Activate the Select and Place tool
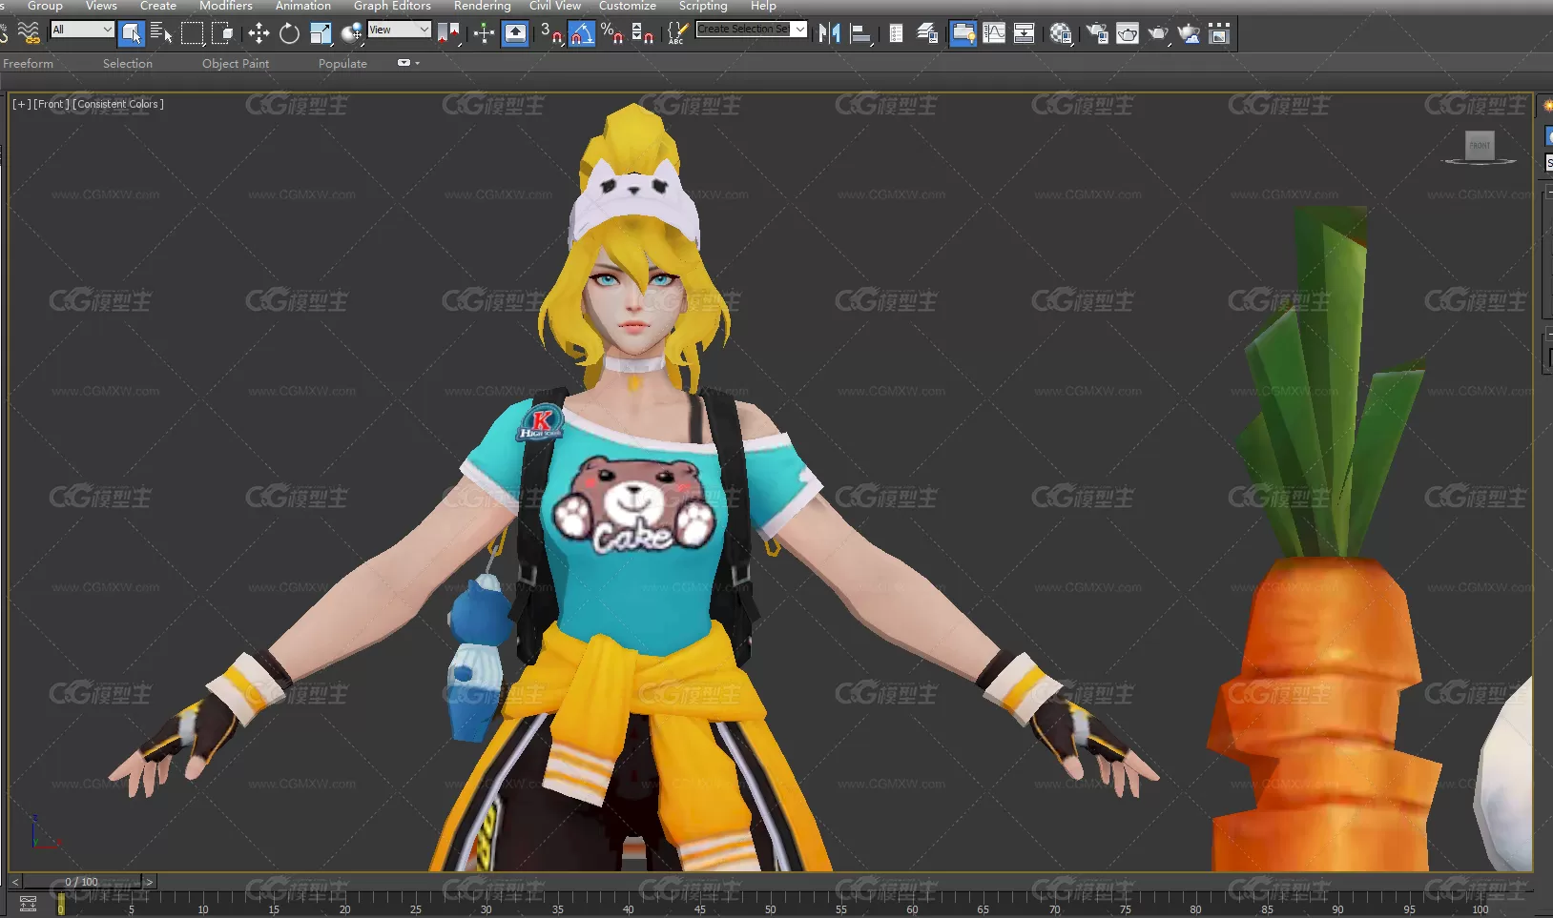This screenshot has height=918, width=1553. (352, 34)
